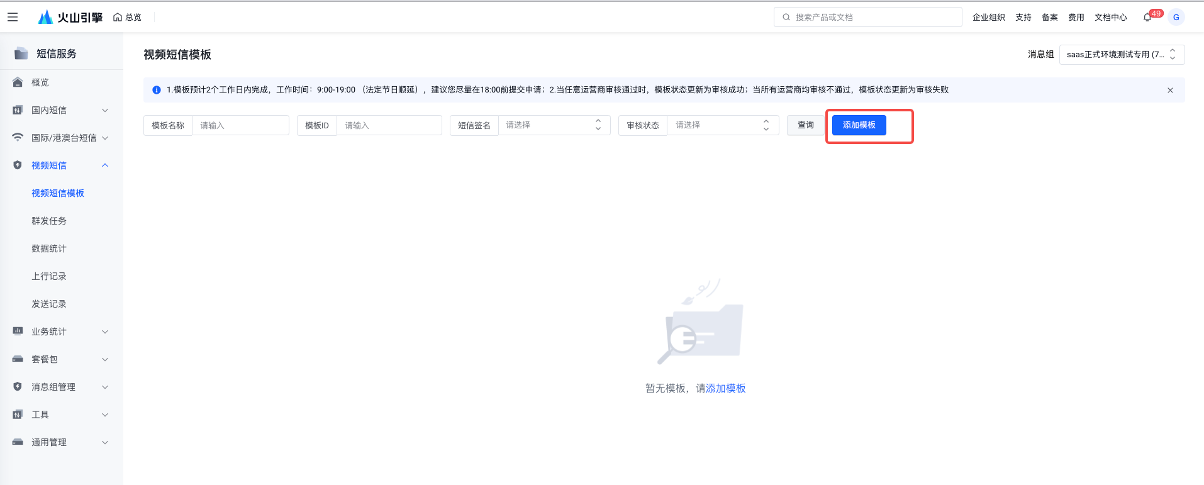Expand the 套餐包 menu
Image resolution: width=1204 pixels, height=485 pixels.
pyautogui.click(x=105, y=359)
